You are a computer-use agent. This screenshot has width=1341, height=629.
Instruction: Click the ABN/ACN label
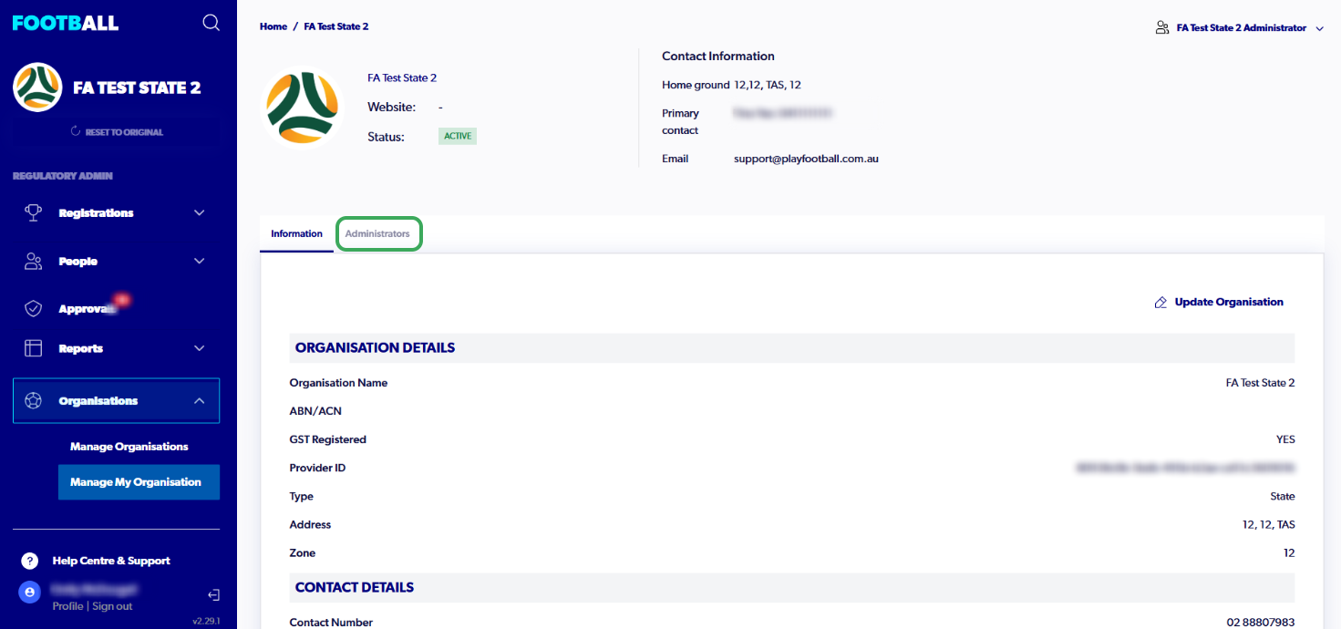(x=315, y=411)
